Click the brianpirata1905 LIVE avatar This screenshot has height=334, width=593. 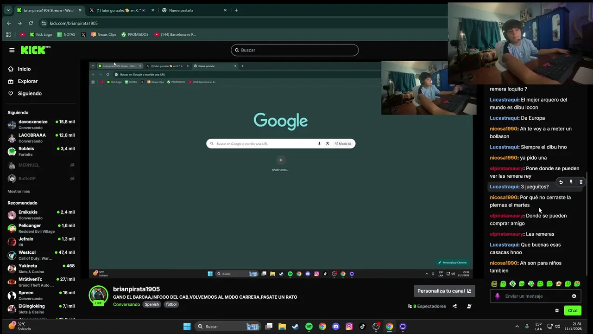tap(98, 295)
